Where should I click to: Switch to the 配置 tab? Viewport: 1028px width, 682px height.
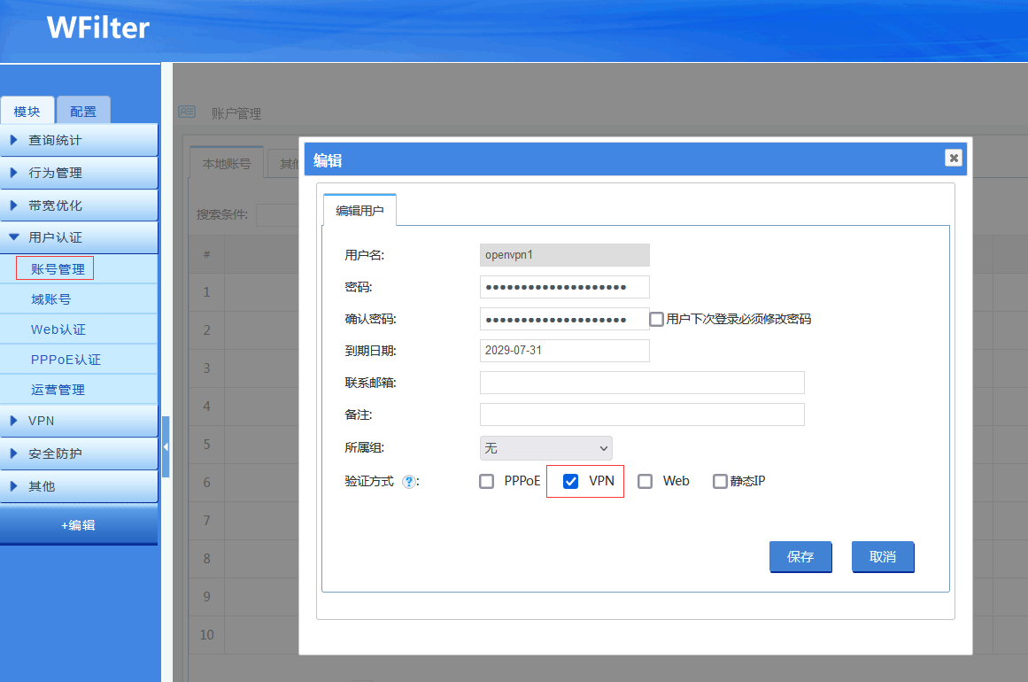point(83,112)
